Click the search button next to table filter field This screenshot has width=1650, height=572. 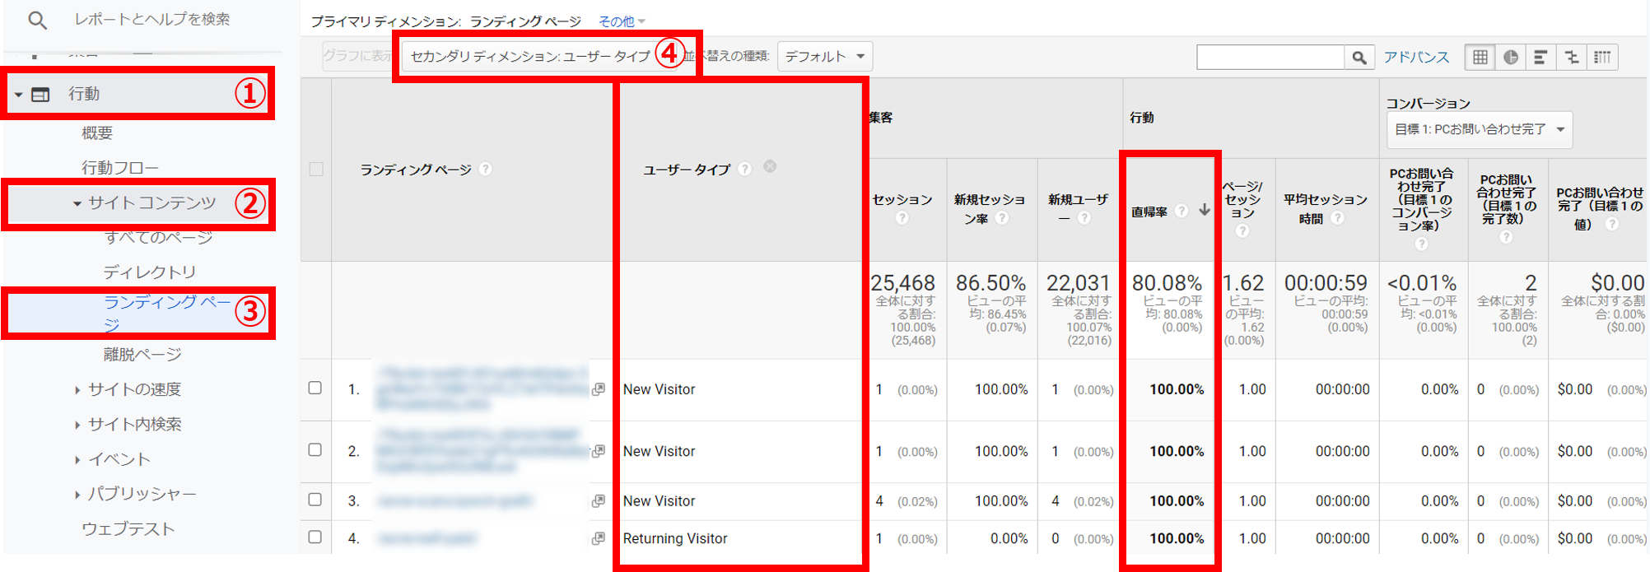coord(1359,57)
